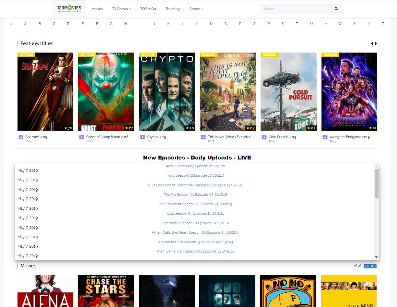Click the Shazam! 2019 title link
Viewport: 397px width, 307px height.
(x=36, y=137)
